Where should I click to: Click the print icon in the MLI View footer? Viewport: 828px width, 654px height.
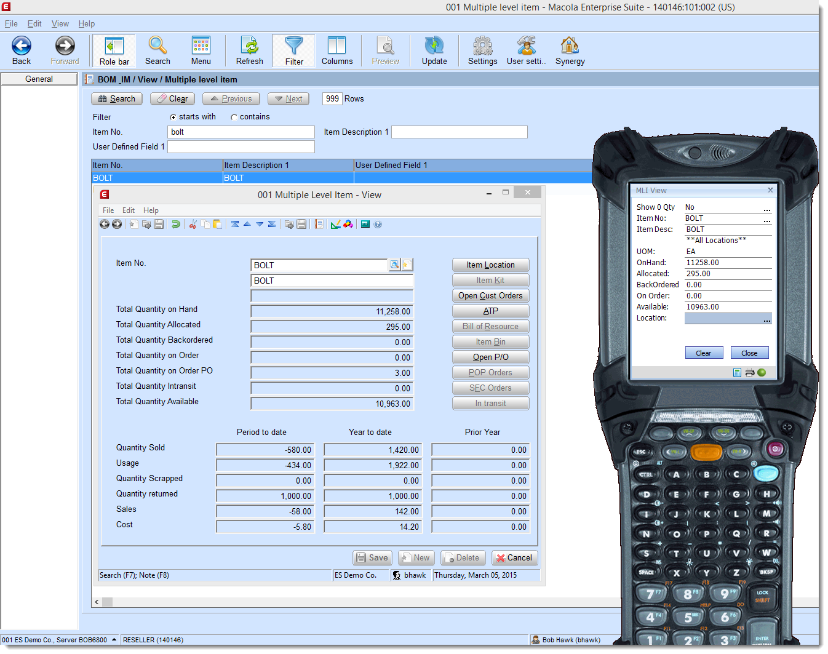750,372
